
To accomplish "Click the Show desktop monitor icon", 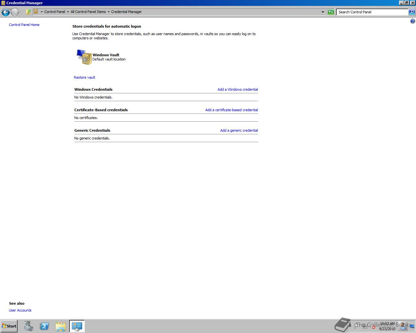I will (412, 326).
